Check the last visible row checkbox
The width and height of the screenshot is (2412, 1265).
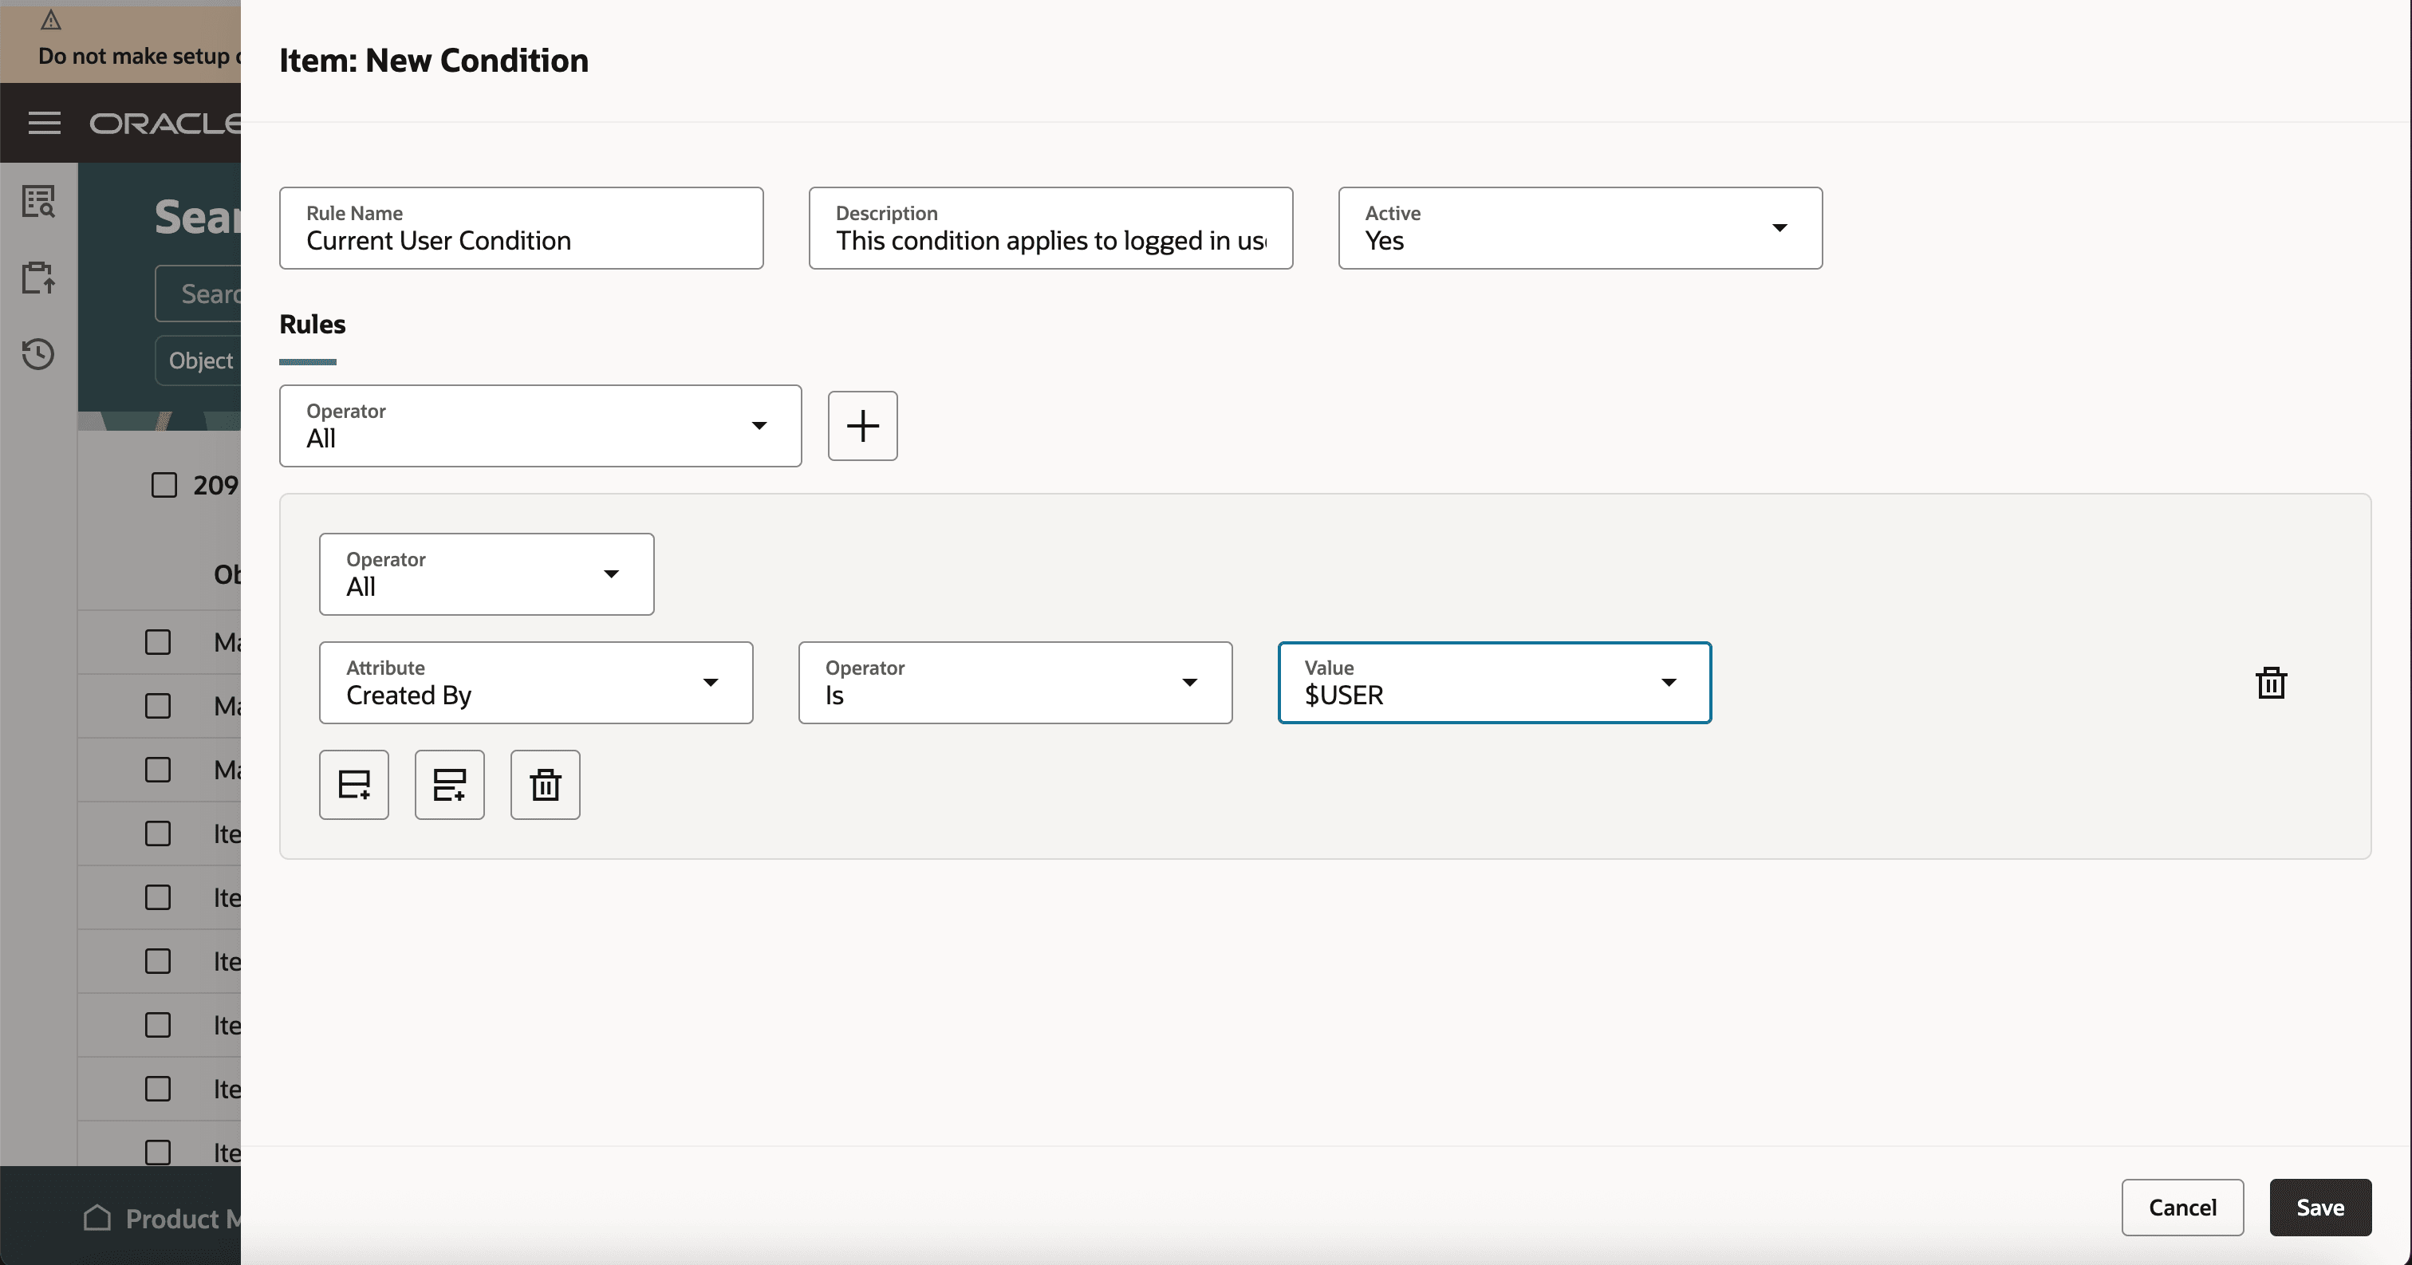coord(157,1152)
